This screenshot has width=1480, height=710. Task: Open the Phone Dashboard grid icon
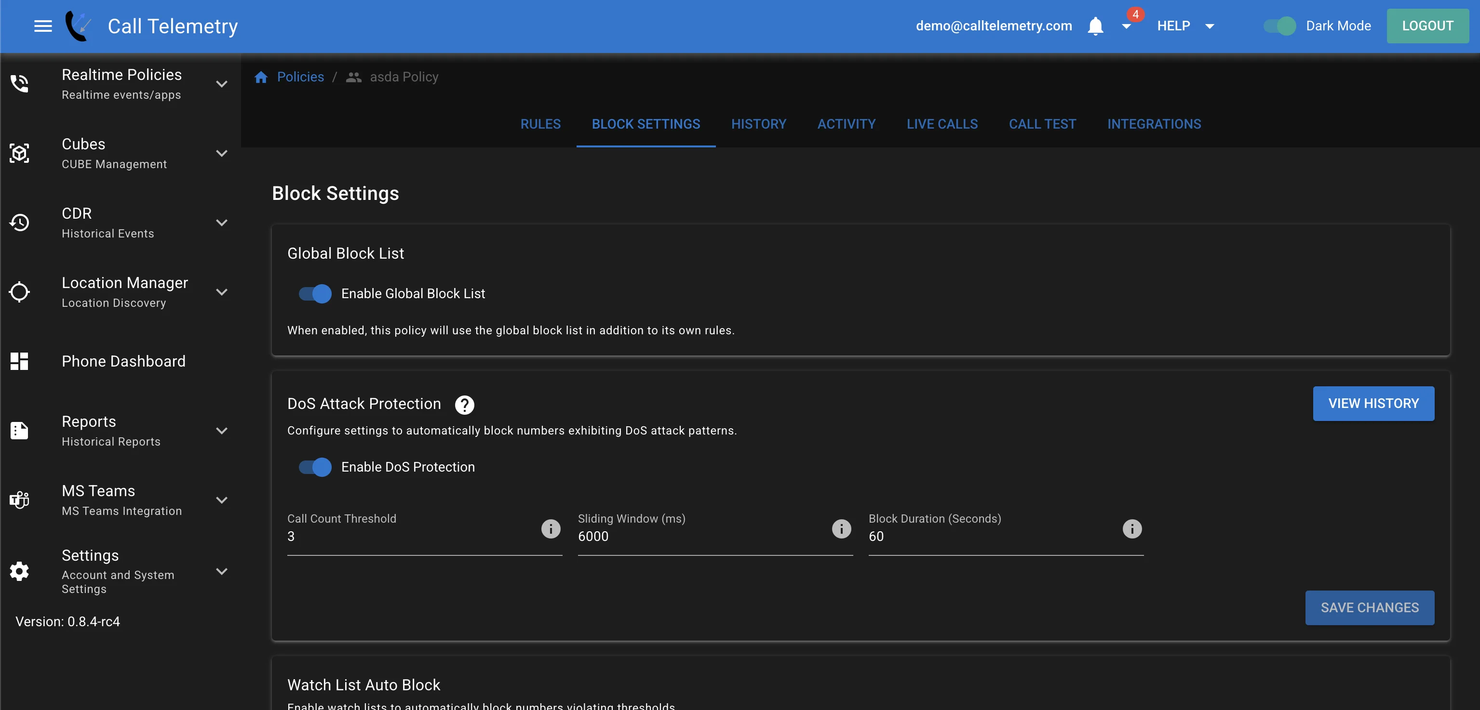[x=20, y=361]
